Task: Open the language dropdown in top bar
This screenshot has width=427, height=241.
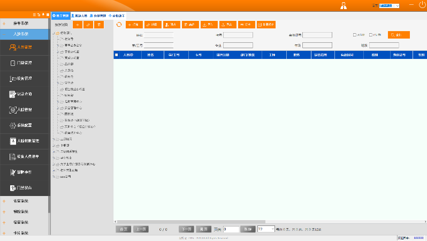Action: click(x=389, y=6)
